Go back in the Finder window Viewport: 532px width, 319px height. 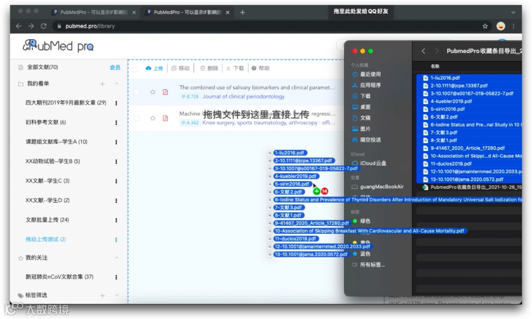[x=424, y=51]
